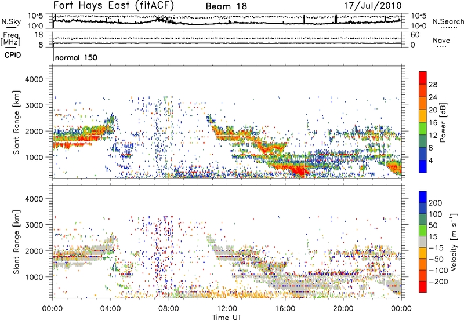Click the velocity panel 'Slant Range [km]' label
Screen dimensions: 464x321
(x=16, y=242)
